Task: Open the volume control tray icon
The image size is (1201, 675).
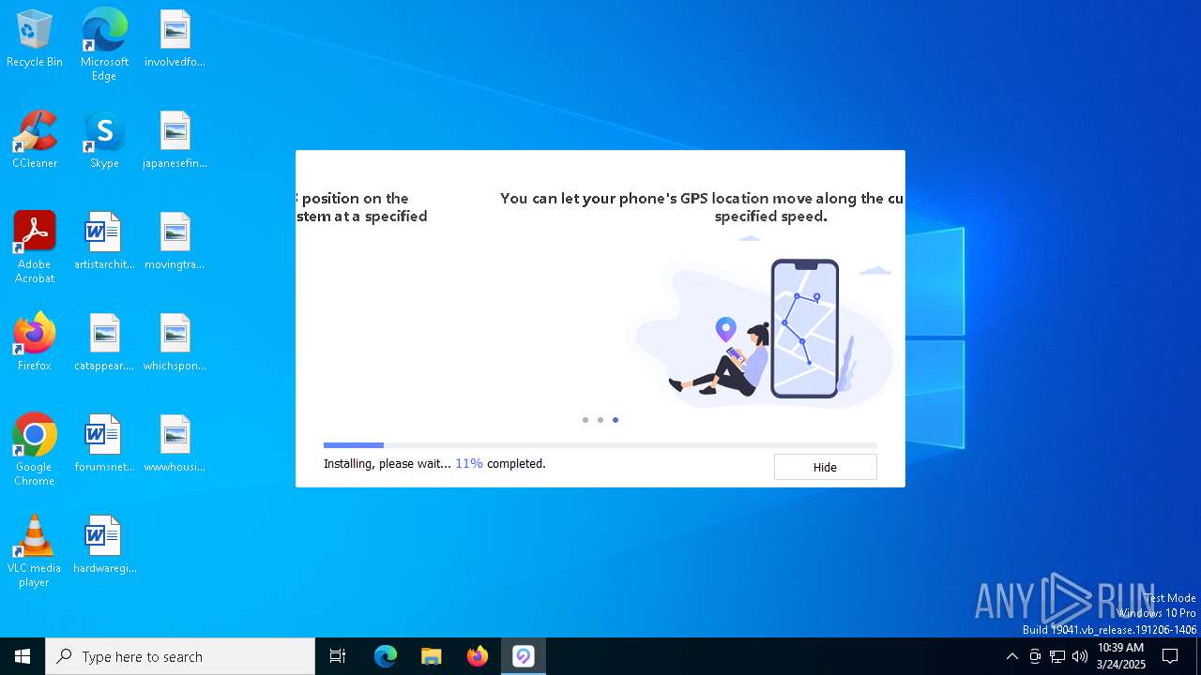Action: point(1080,656)
